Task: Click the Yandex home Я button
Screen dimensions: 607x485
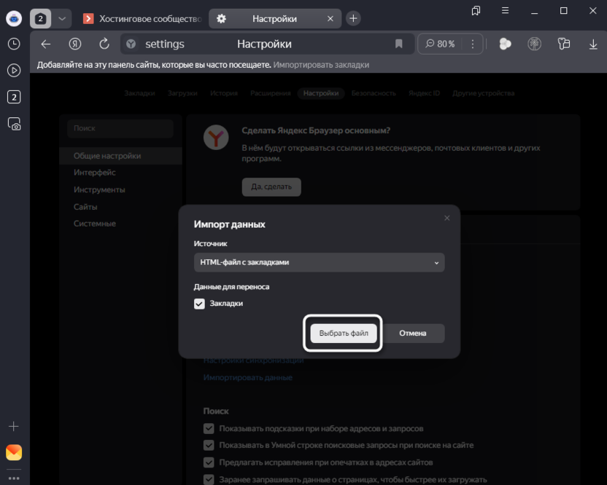Action: click(75, 44)
